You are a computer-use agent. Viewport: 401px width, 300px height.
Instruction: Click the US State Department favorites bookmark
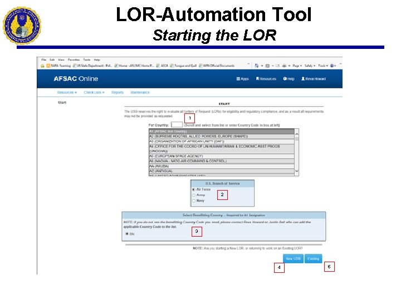92,66
